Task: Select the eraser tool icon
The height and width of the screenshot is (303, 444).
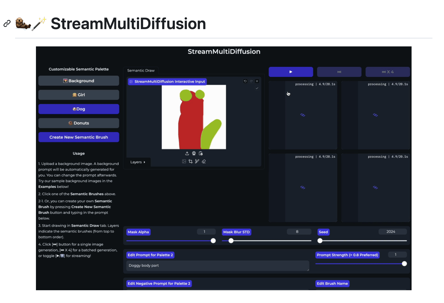Action: tap(204, 161)
